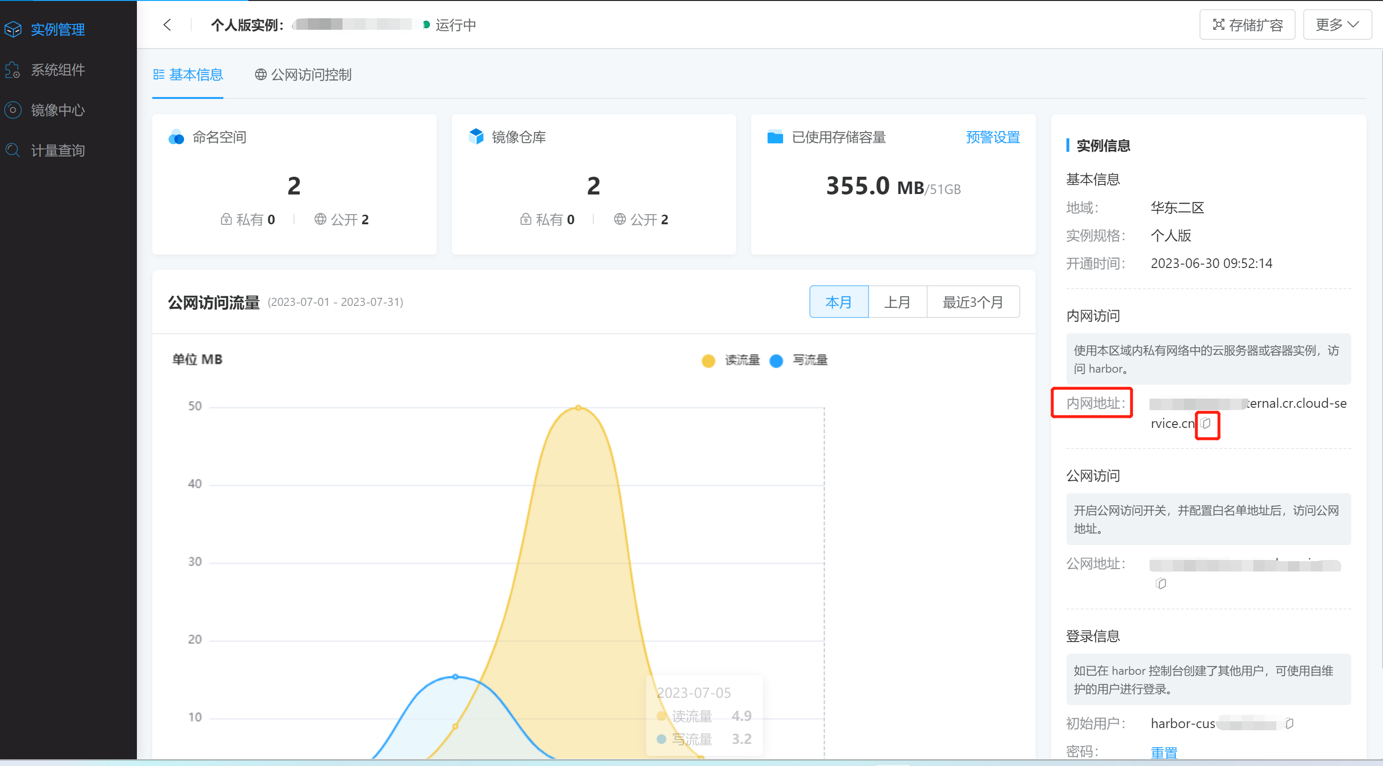Viewport: 1383px width, 766px height.
Task: Open 实例管理 in the sidebar
Action: tap(58, 29)
